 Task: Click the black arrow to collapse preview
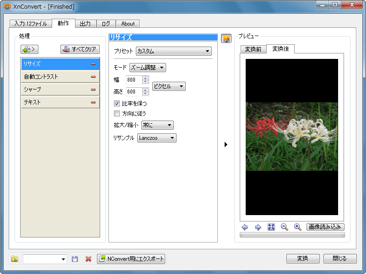click(226, 144)
